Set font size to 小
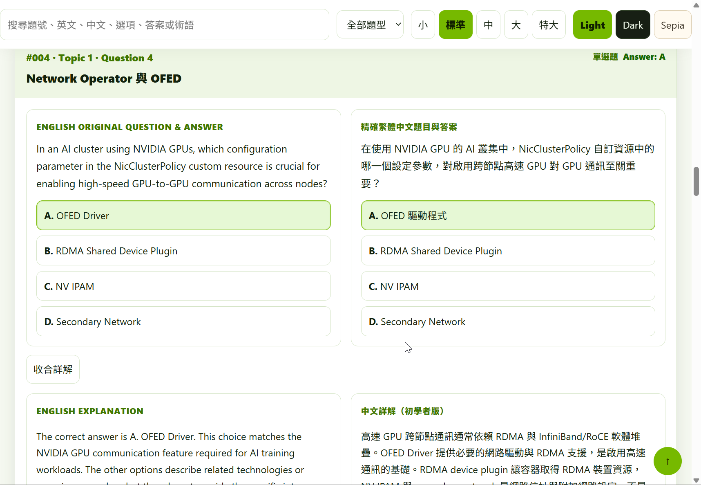This screenshot has height=485, width=701. [423, 25]
